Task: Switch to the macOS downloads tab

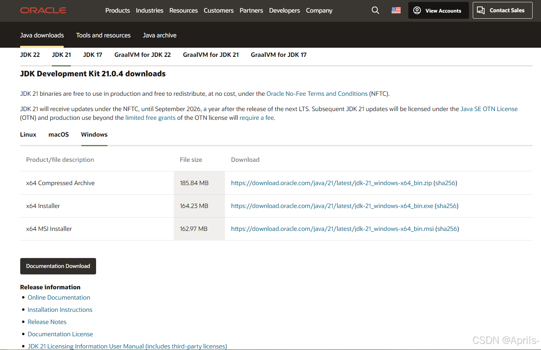Action: [x=59, y=134]
